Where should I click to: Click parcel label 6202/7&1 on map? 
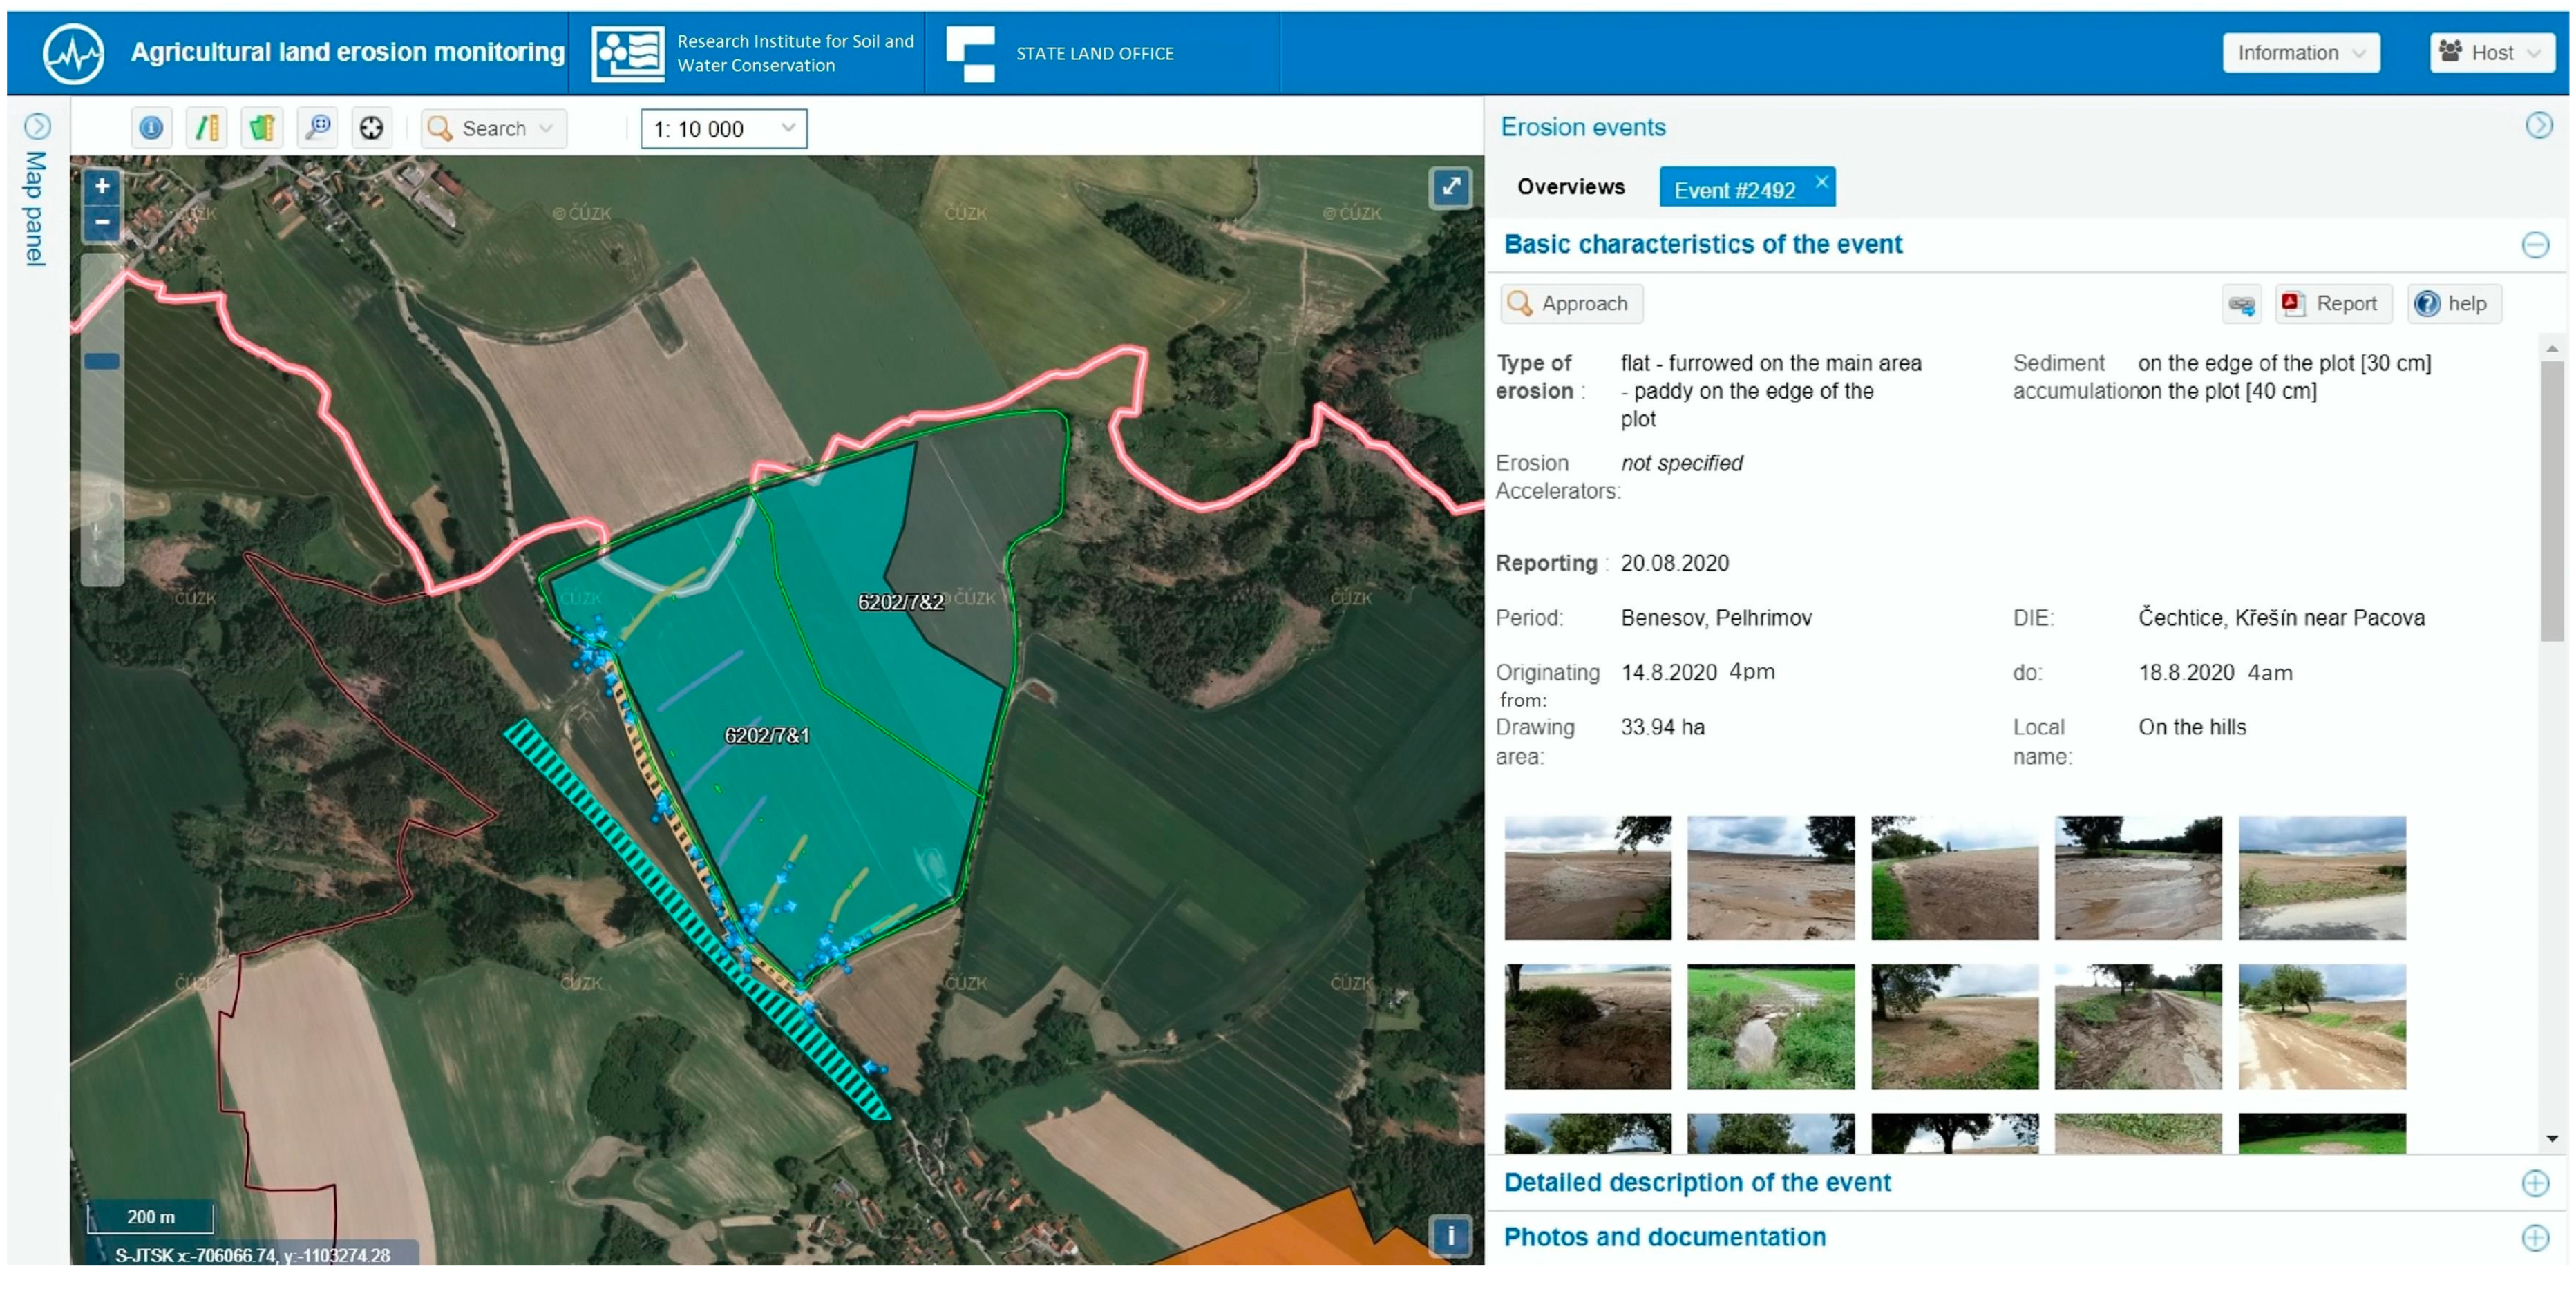point(767,736)
